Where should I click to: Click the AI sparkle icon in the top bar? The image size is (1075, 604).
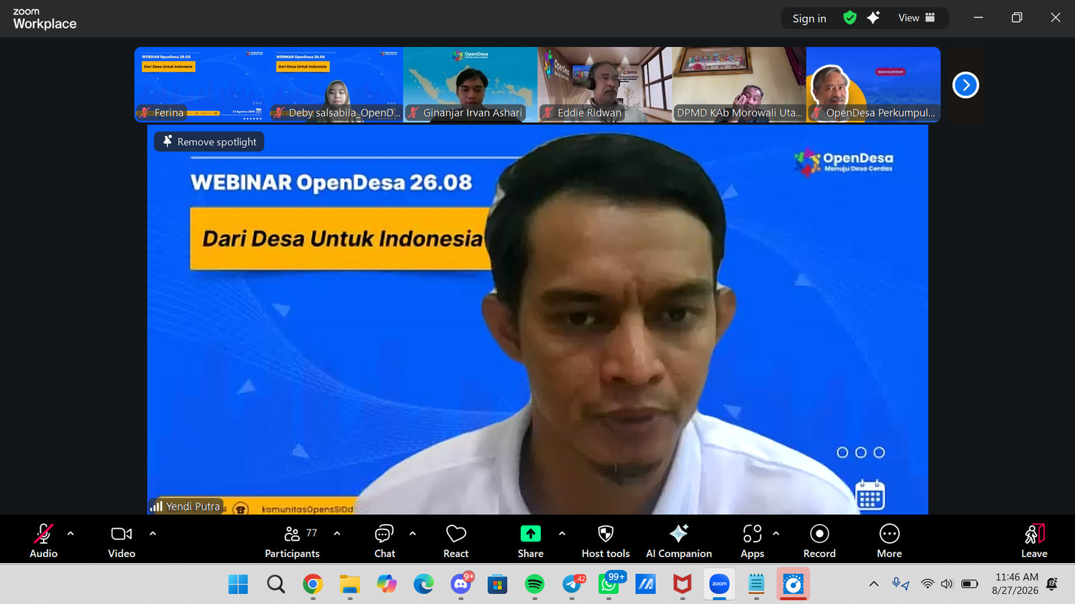pyautogui.click(x=873, y=18)
